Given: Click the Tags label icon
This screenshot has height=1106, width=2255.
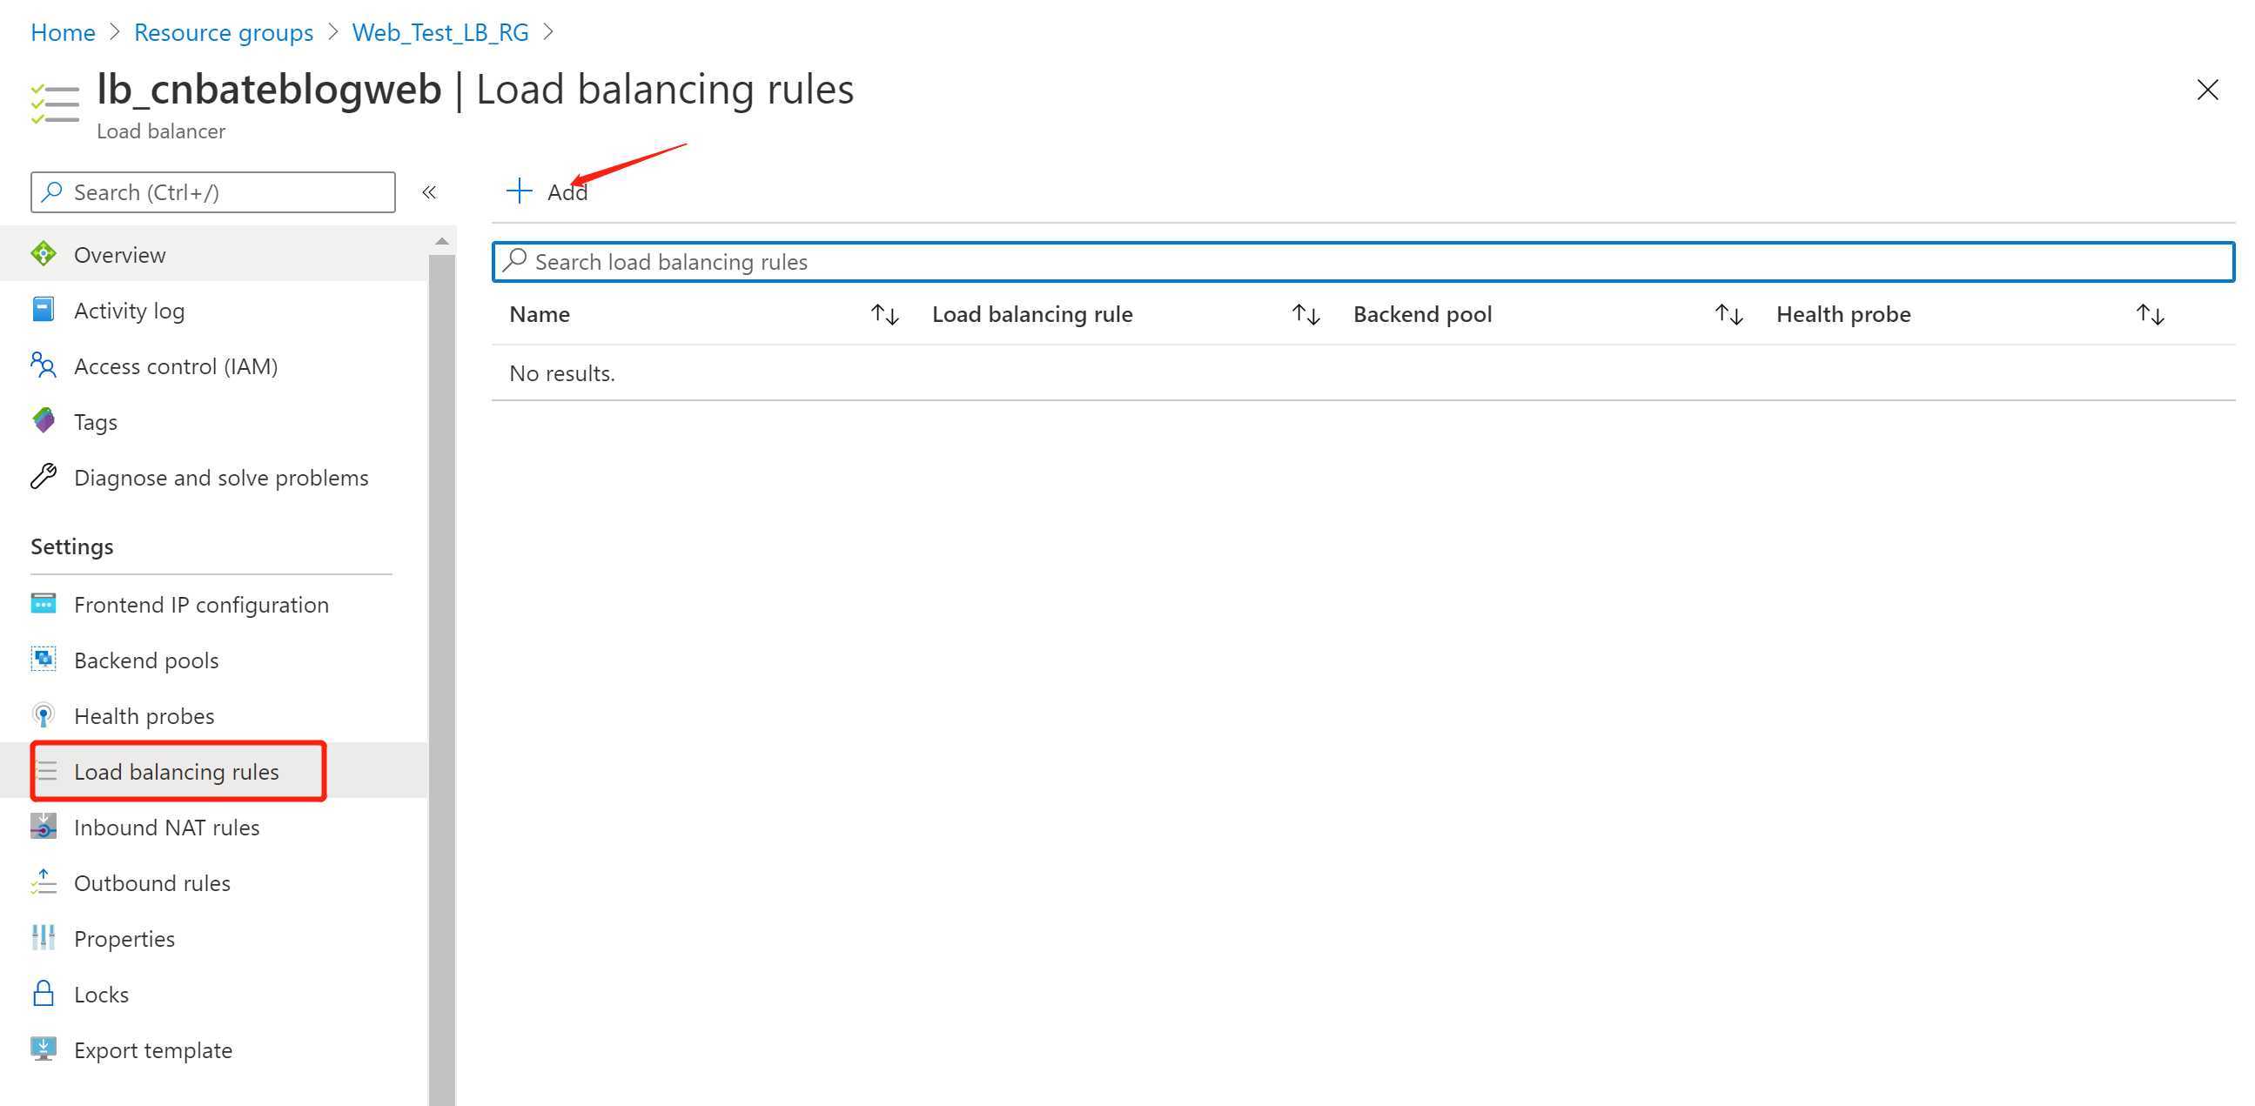Looking at the screenshot, I should tap(43, 421).
